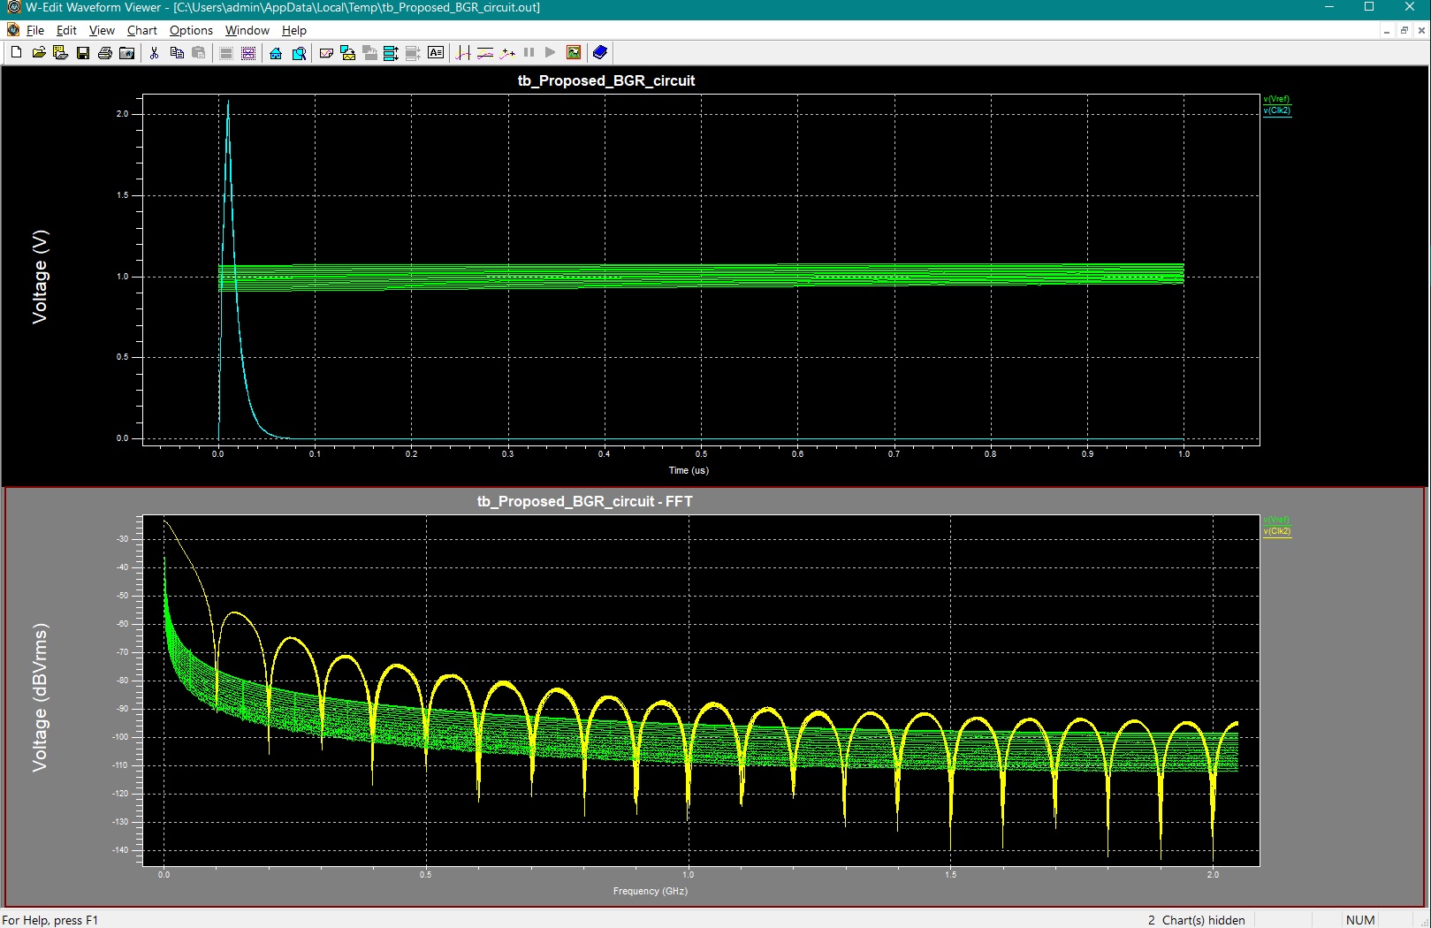The image size is (1431, 928).
Task: Select the Home full-view zoom icon
Action: [276, 52]
